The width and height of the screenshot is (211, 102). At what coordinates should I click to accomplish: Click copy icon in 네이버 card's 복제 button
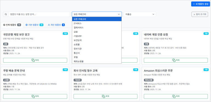pyautogui.click(x=174, y=60)
